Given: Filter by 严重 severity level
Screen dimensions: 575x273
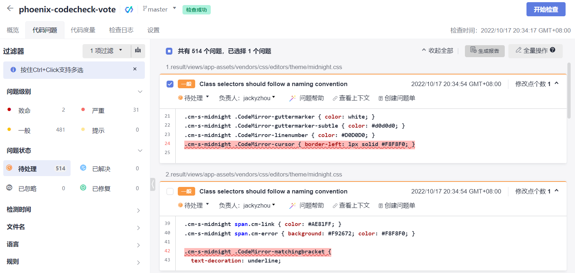Looking at the screenshot, I should coord(110,110).
